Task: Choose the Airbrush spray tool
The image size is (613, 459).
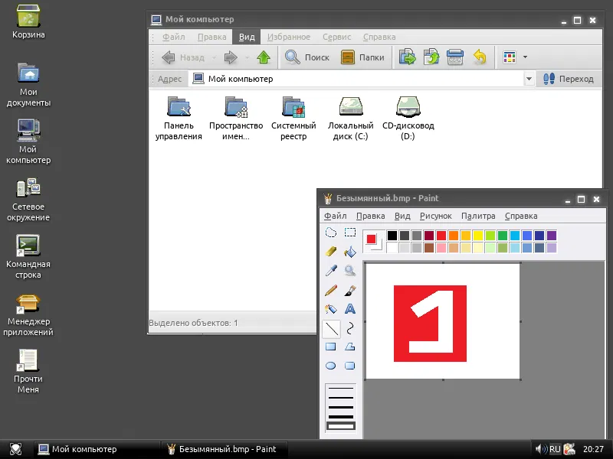Action: point(331,309)
